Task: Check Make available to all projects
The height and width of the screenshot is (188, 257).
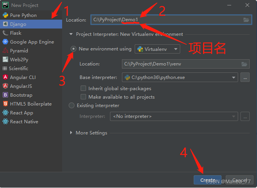Action: tap(83, 97)
